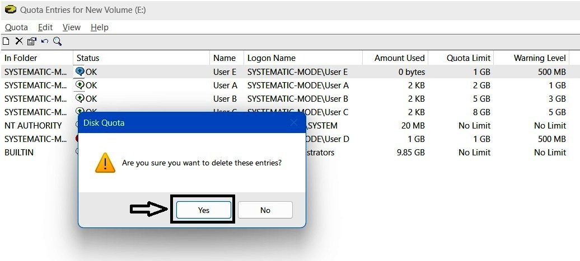This screenshot has width=580, height=261.
Task: Click the Undo toolbar icon
Action: [x=45, y=41]
